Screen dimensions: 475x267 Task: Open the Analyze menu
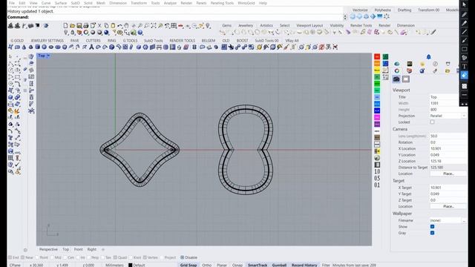click(170, 3)
